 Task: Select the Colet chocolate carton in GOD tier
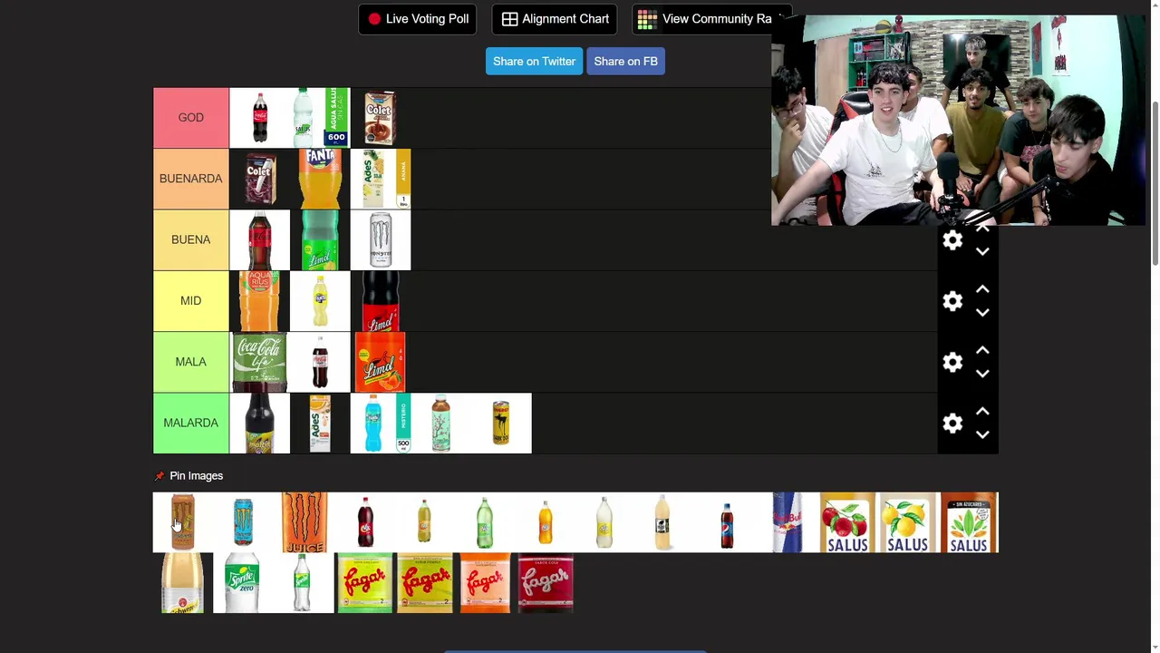click(381, 118)
